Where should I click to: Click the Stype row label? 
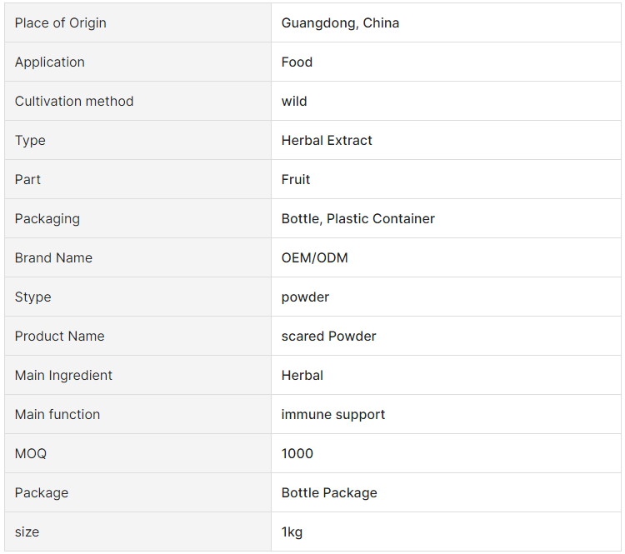[33, 297]
